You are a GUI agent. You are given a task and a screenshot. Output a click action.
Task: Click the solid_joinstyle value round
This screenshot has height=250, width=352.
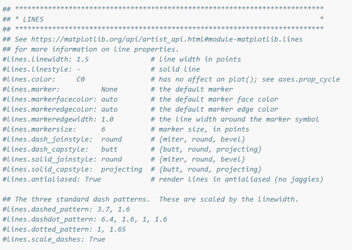(112, 159)
